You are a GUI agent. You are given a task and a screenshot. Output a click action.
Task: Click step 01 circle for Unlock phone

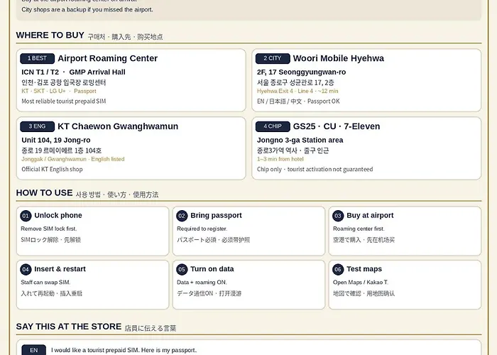coord(26,216)
